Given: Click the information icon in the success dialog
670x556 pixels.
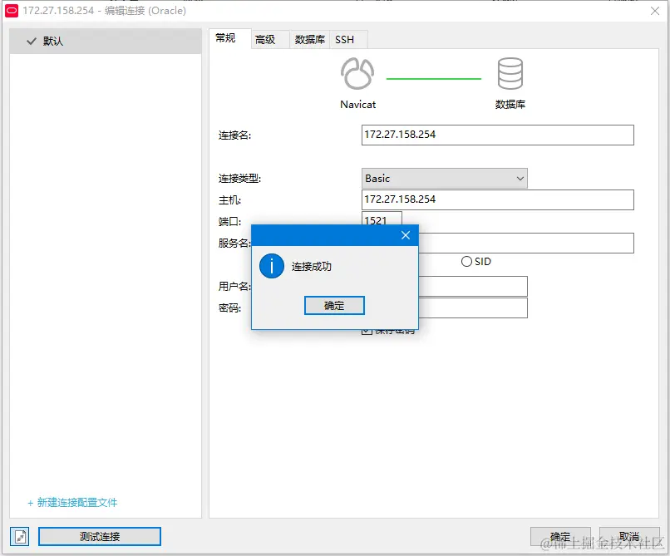Looking at the screenshot, I should 272,266.
